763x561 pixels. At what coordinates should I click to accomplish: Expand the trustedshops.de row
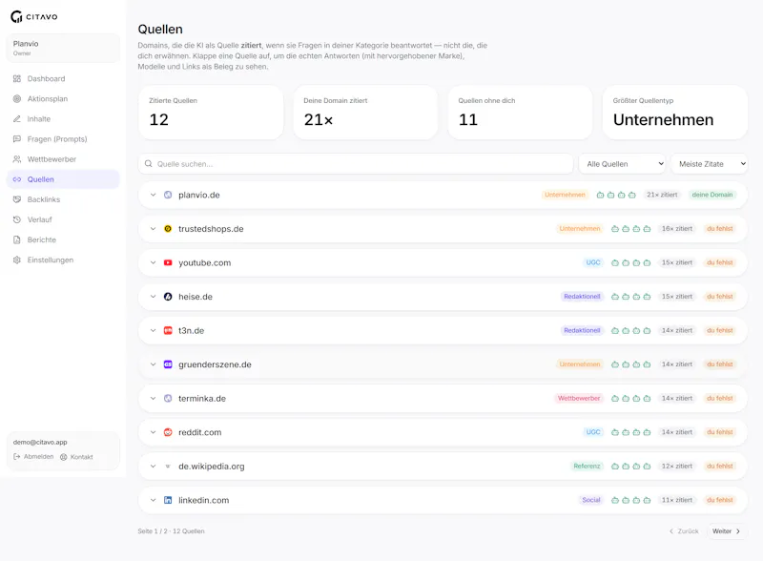(x=153, y=229)
